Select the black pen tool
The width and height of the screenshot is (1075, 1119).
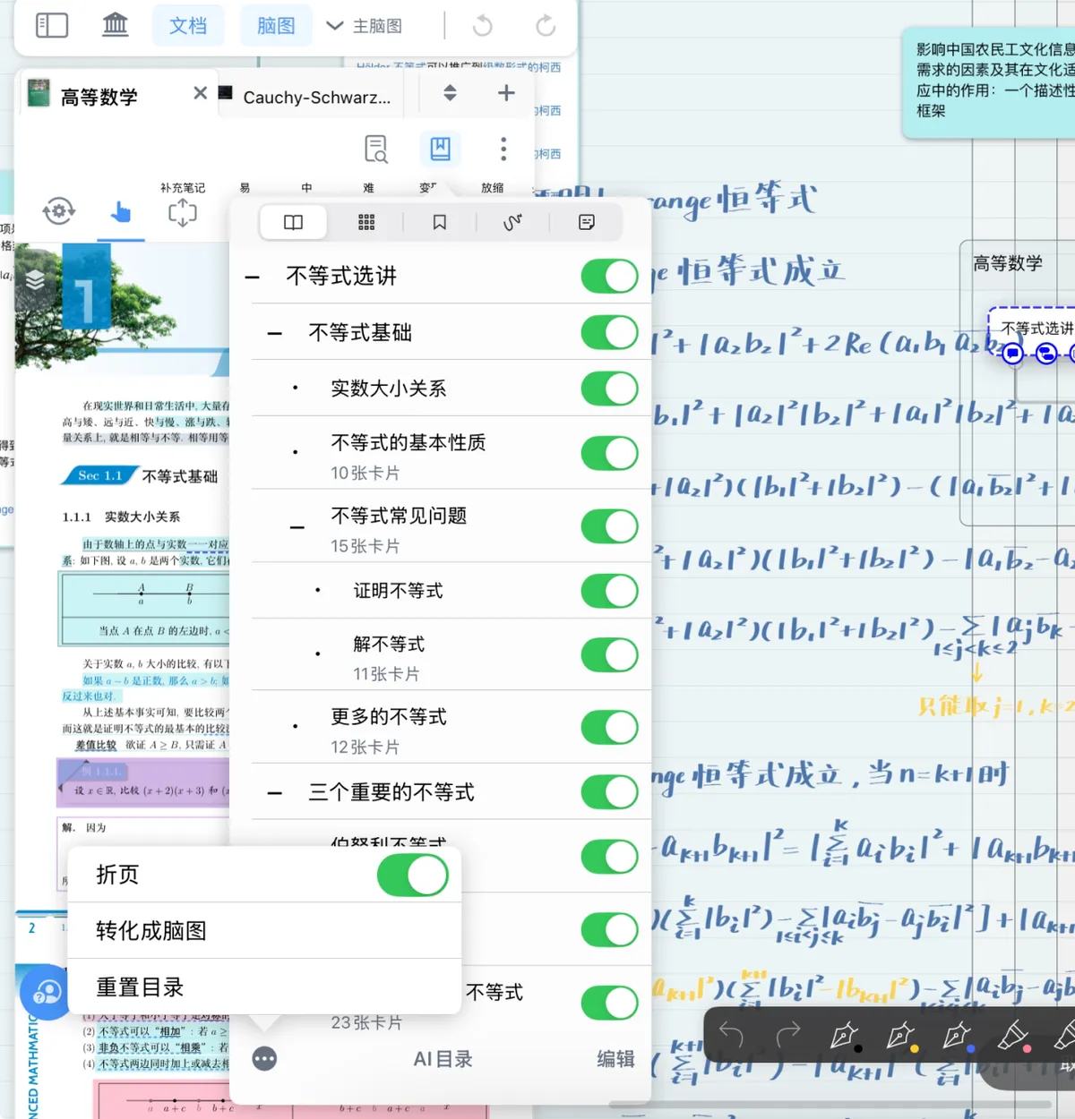(x=845, y=1036)
